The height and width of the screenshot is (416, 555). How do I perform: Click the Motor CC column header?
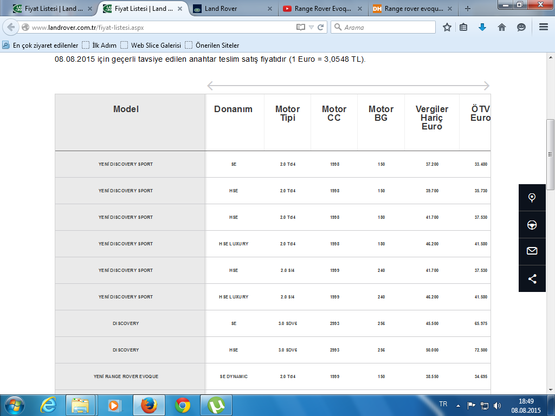tap(334, 114)
